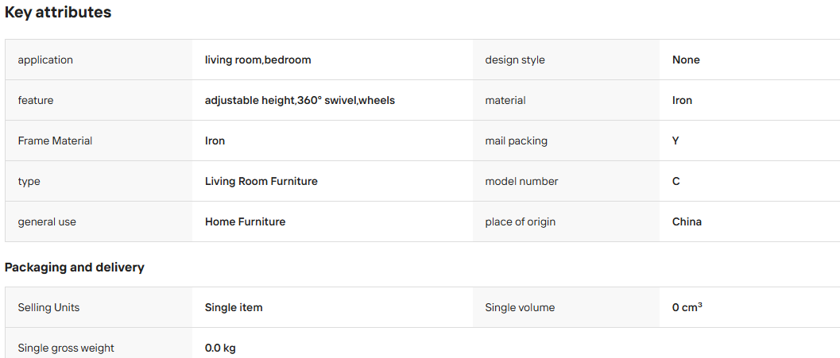Click the place of origin label
This screenshot has height=358, width=840.
pos(520,221)
